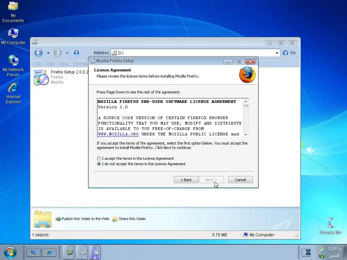
Task: Click the 1 objects status text
Action: 40,235
